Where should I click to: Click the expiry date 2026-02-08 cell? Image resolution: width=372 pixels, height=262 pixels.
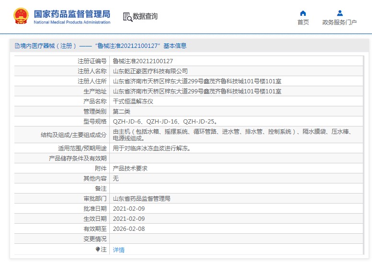(128, 228)
